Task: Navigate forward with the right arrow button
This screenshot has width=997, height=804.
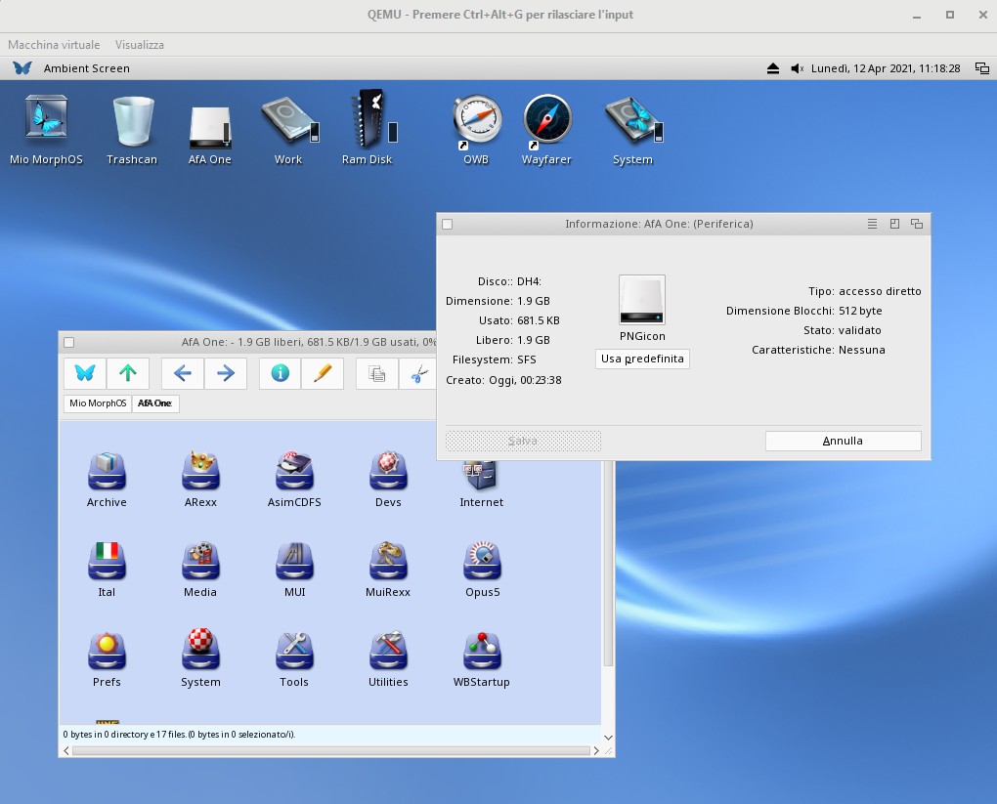Action: coord(225,373)
